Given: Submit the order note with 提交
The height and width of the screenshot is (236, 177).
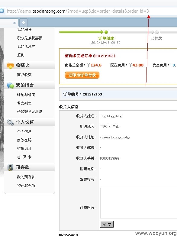Looking at the screenshot, I should coord(107,225).
